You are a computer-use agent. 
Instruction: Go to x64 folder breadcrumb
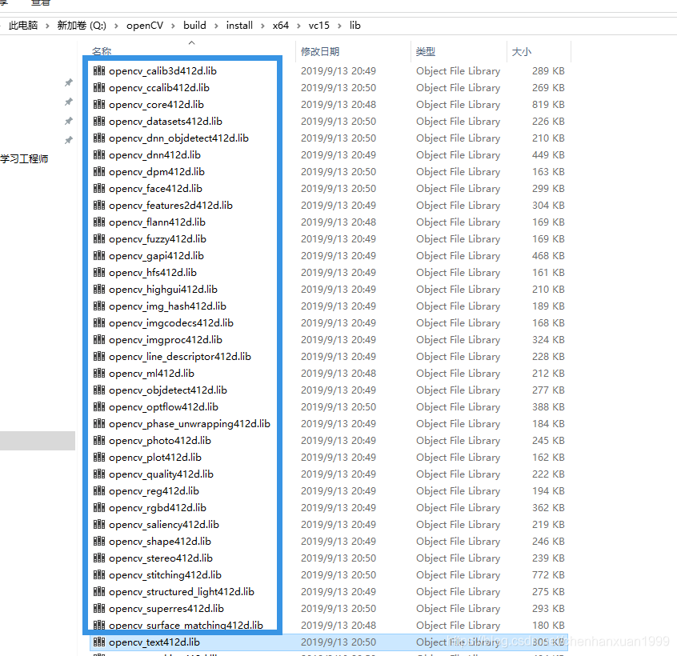coord(281,26)
